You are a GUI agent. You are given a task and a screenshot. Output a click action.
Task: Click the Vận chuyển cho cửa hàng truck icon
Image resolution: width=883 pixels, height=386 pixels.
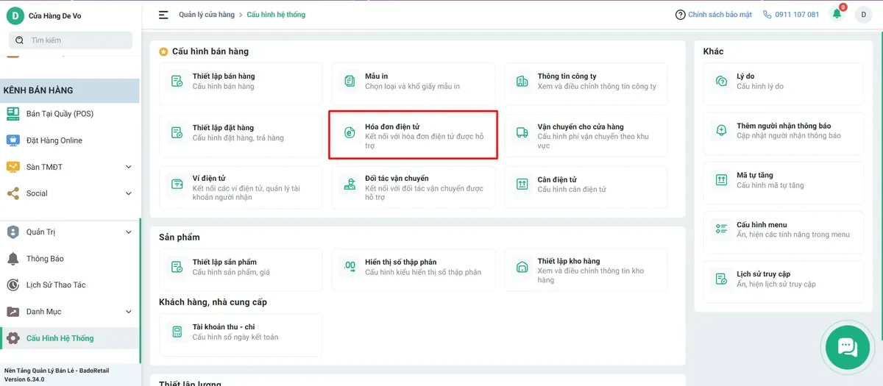tap(522, 133)
